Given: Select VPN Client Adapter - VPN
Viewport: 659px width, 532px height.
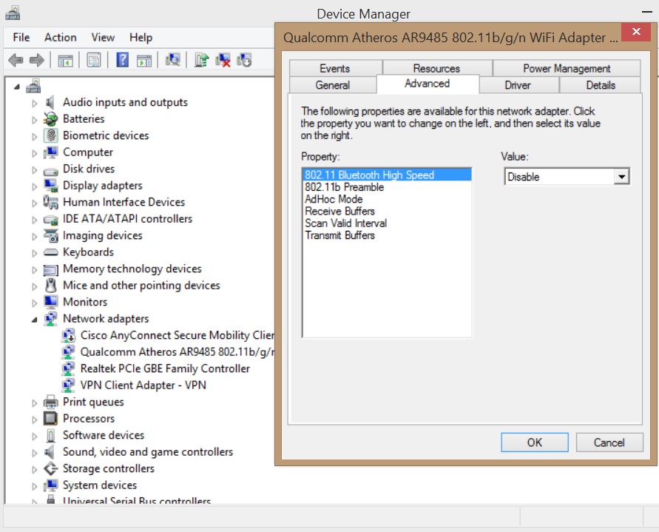Looking at the screenshot, I should pyautogui.click(x=143, y=385).
